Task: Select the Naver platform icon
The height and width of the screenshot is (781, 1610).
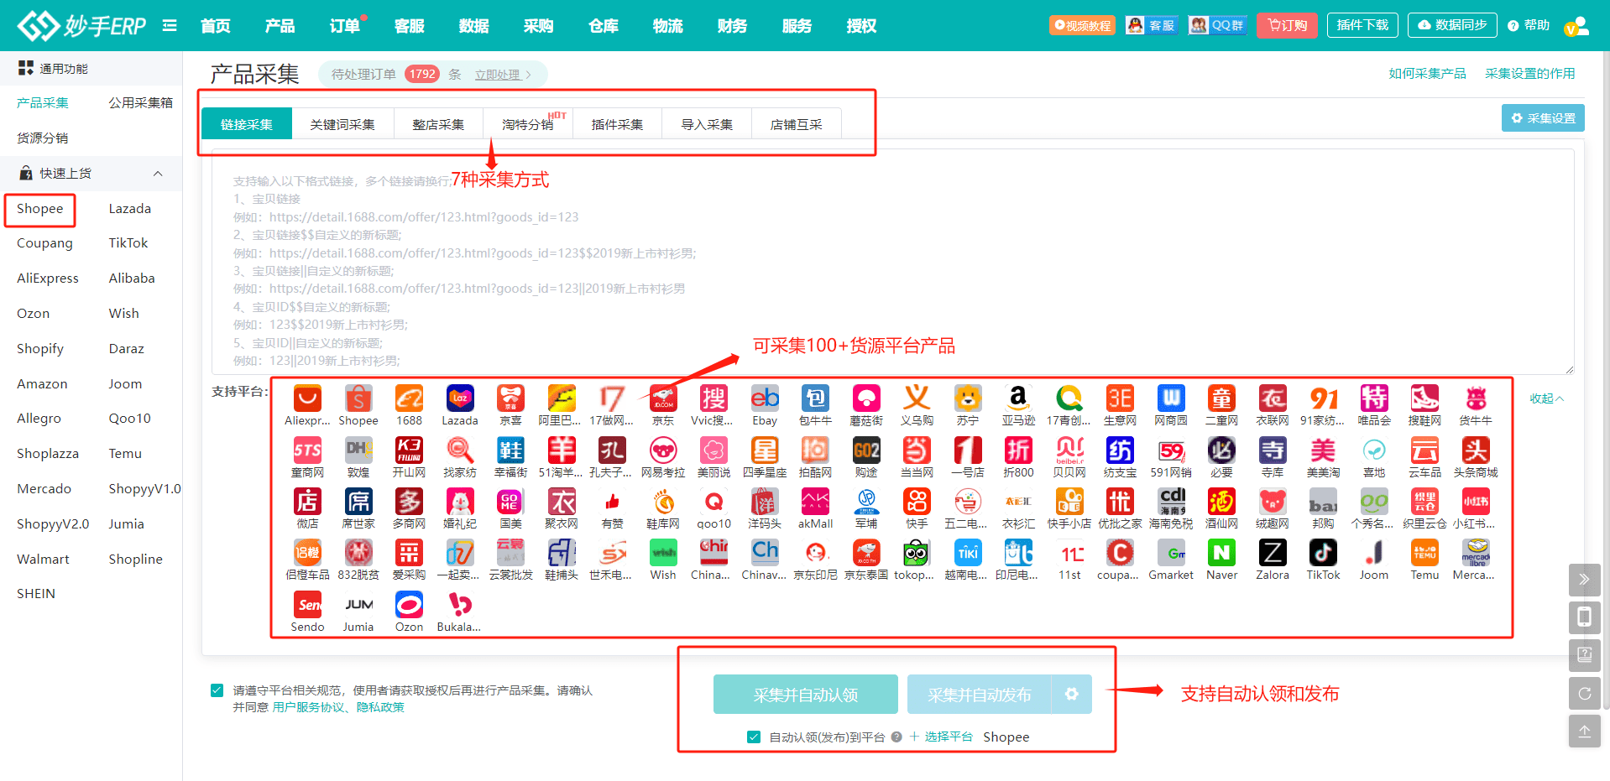Action: (1221, 553)
